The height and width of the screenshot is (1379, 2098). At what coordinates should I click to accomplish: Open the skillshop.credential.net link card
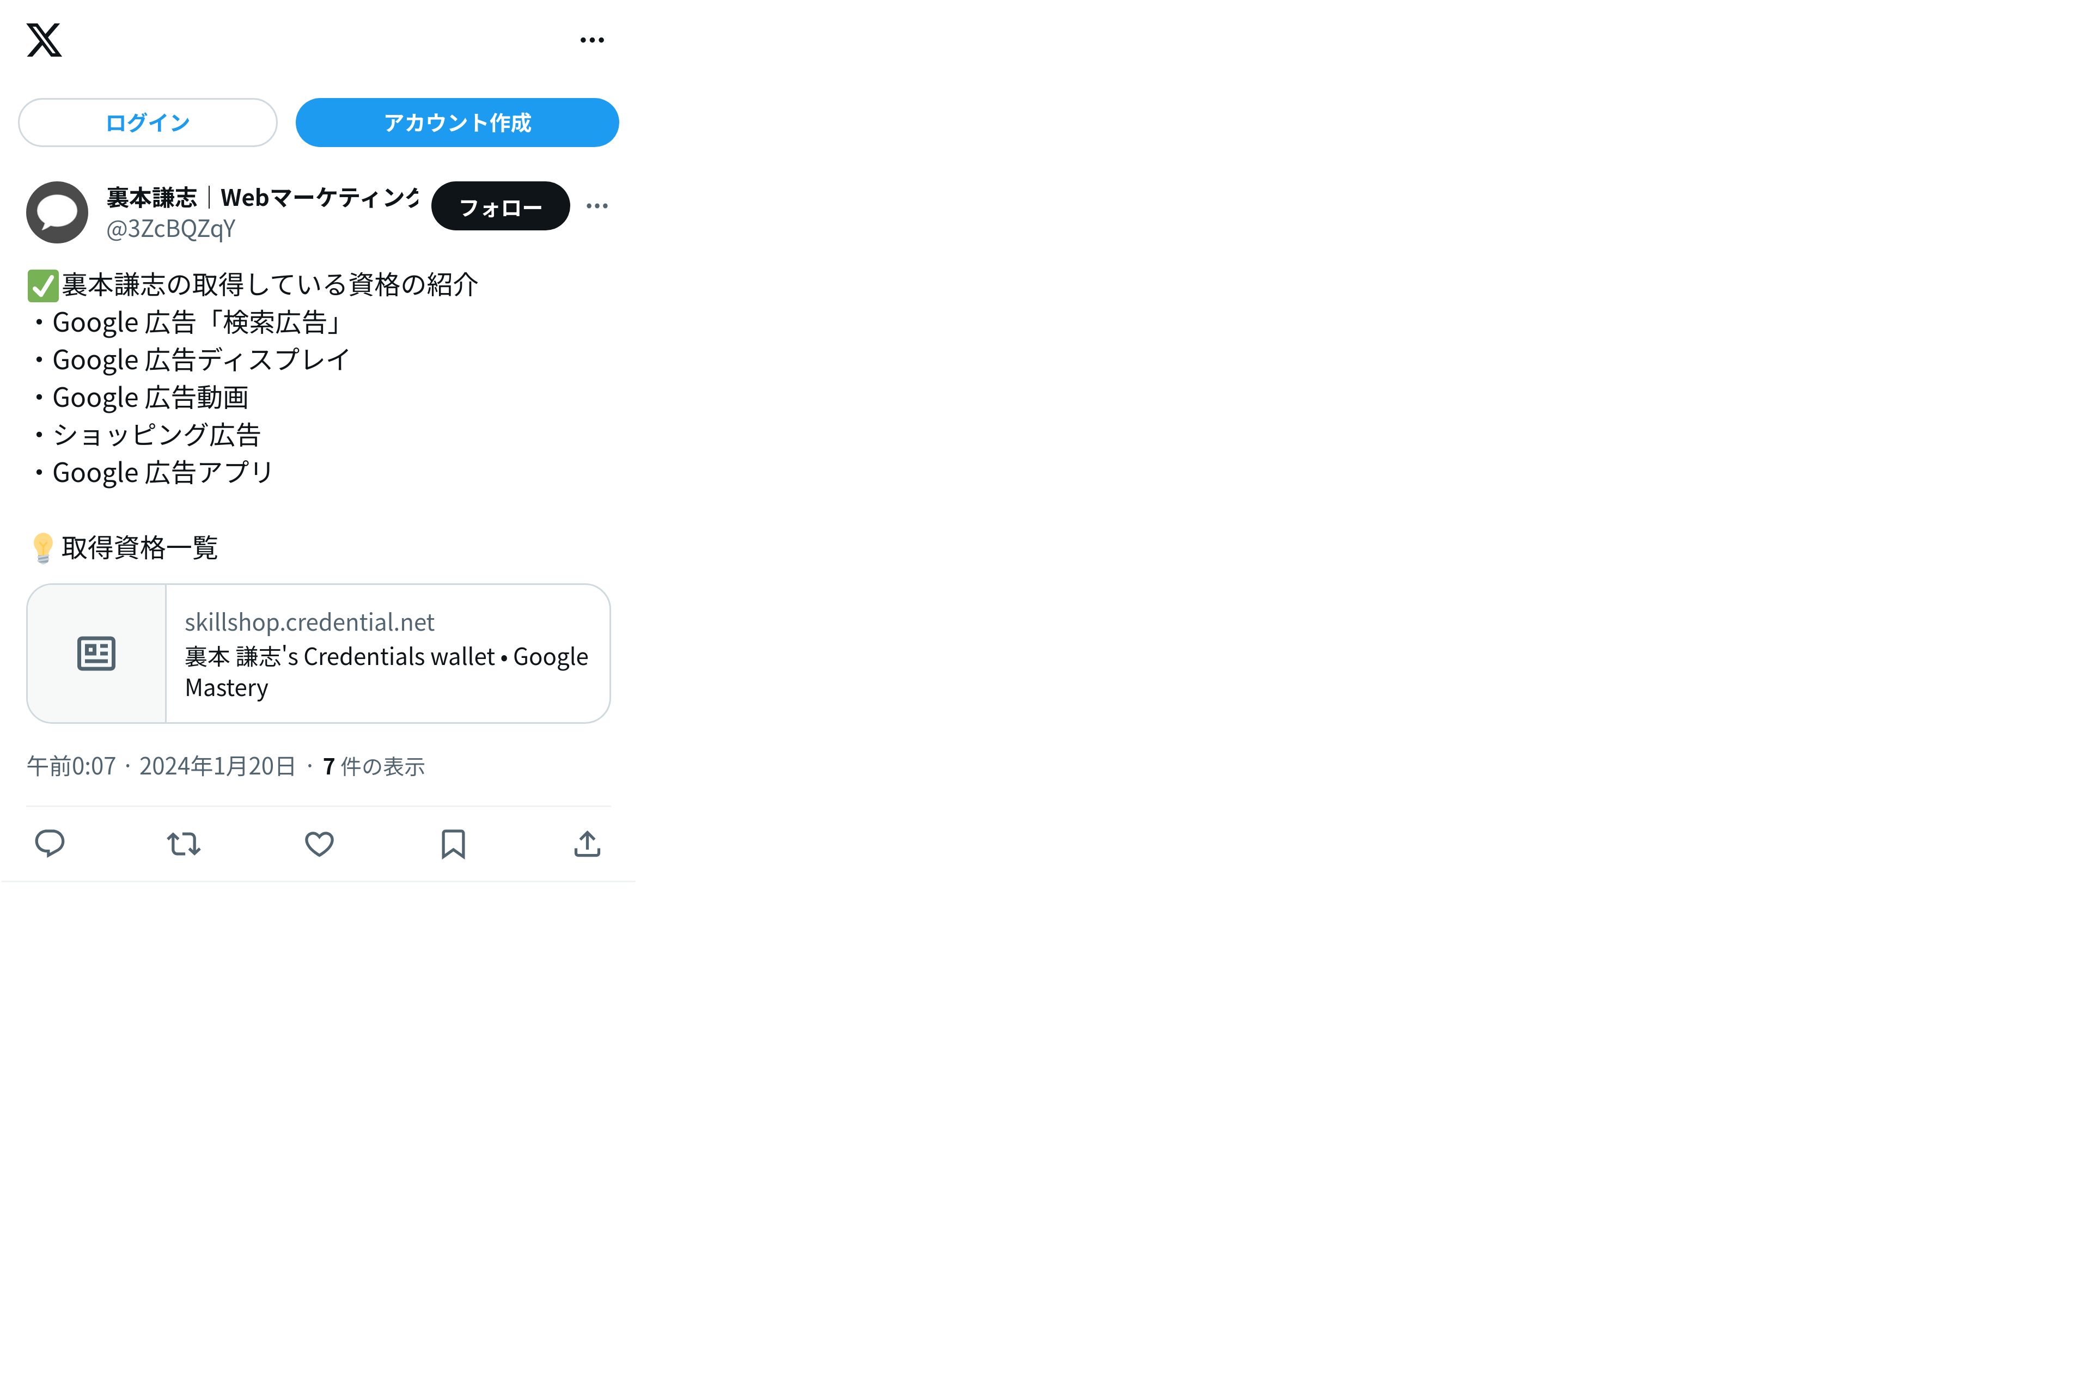click(318, 654)
